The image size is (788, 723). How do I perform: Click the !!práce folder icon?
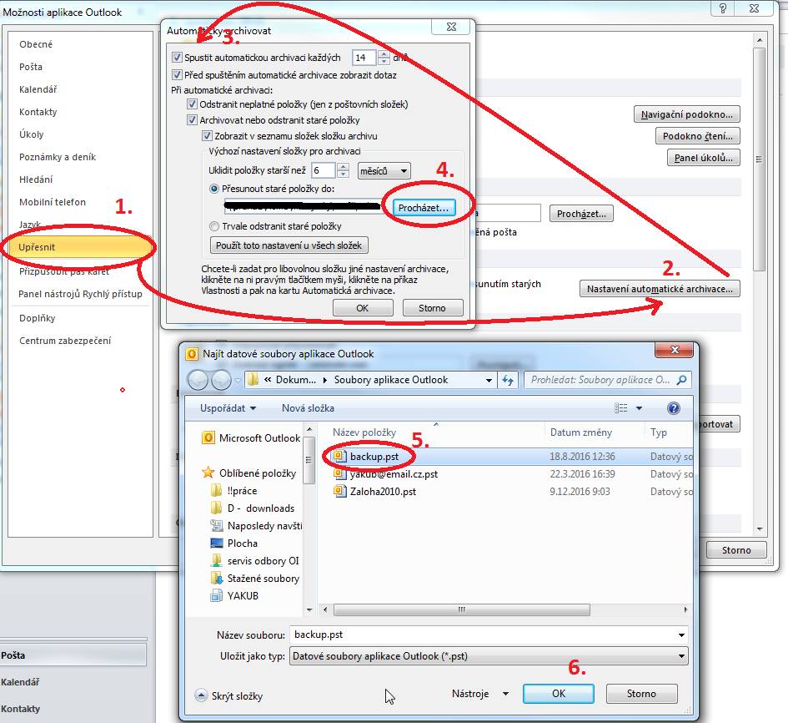coord(216,491)
